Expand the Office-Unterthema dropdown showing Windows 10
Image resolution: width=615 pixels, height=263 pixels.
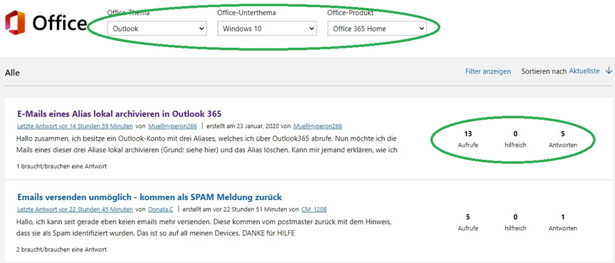tap(267, 28)
